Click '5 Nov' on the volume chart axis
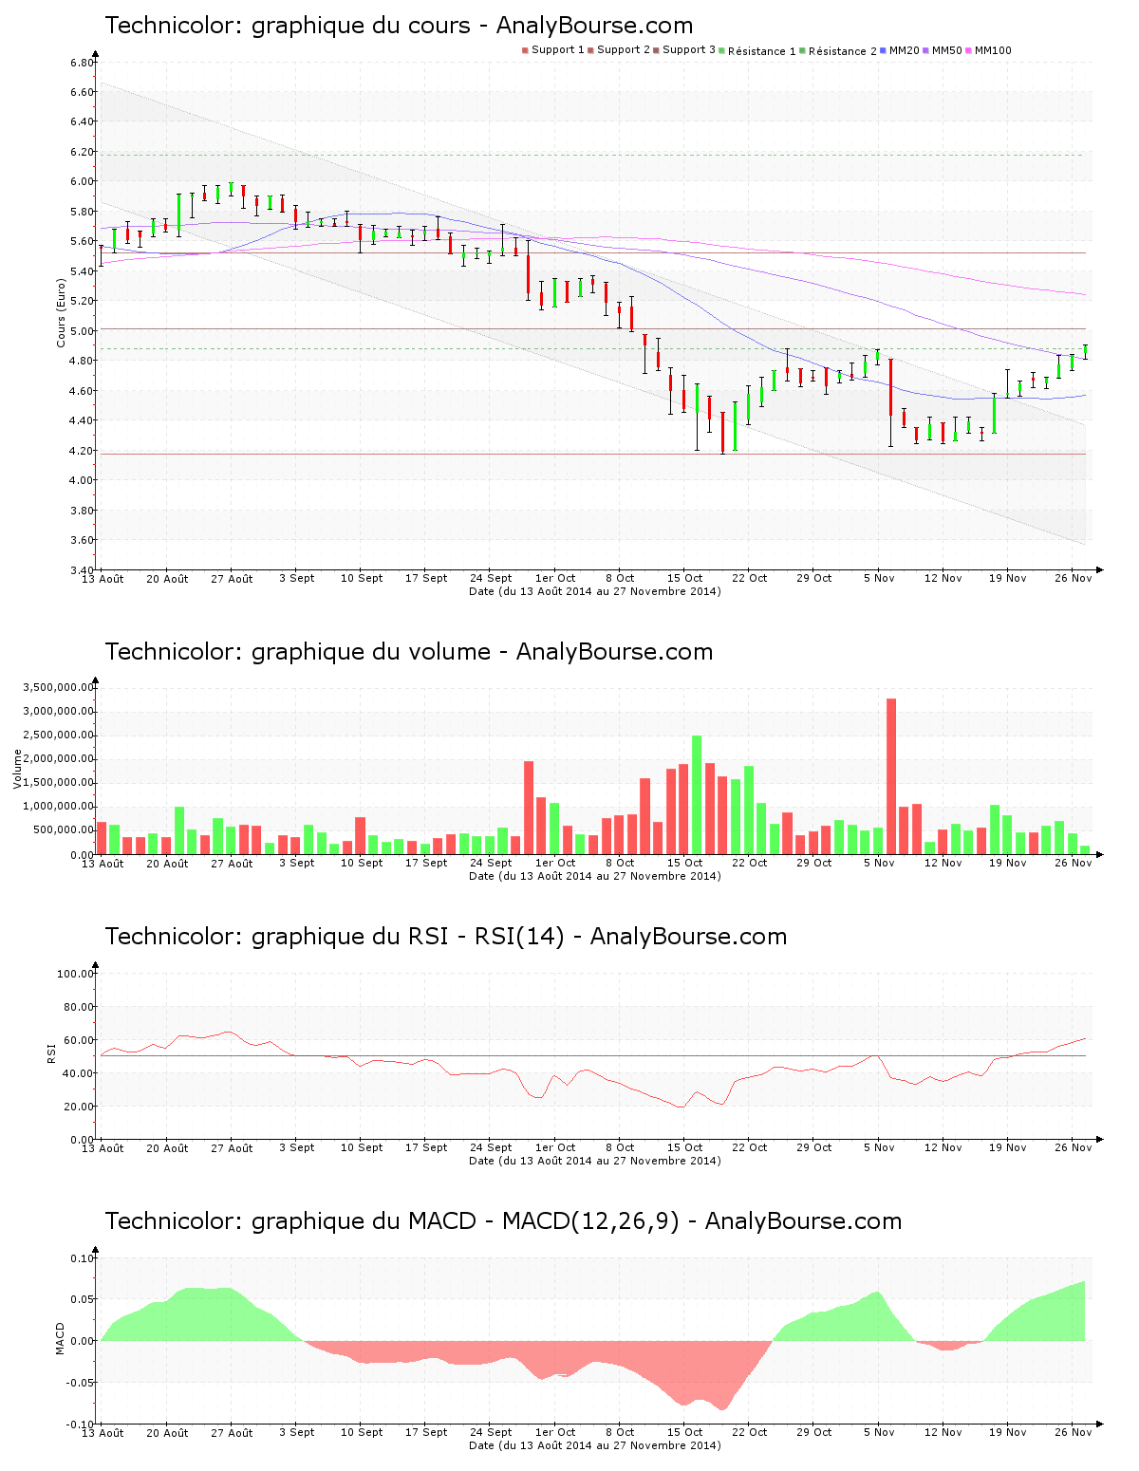Viewport: 1139px width, 1471px height. click(x=879, y=863)
